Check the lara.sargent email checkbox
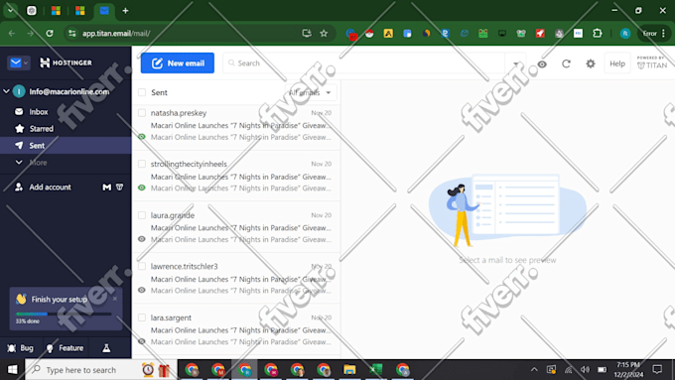The width and height of the screenshot is (675, 380). (x=142, y=317)
